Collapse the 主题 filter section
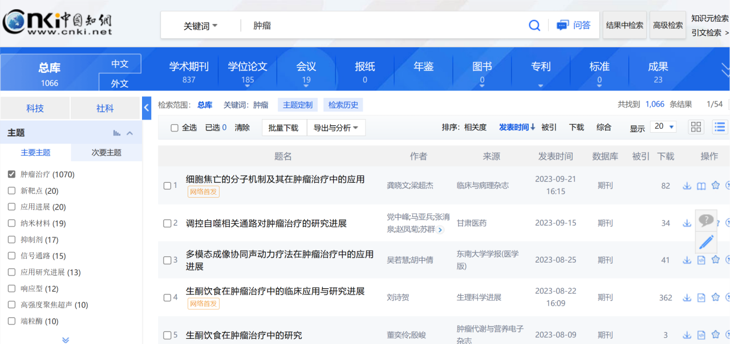The image size is (730, 344). [130, 133]
